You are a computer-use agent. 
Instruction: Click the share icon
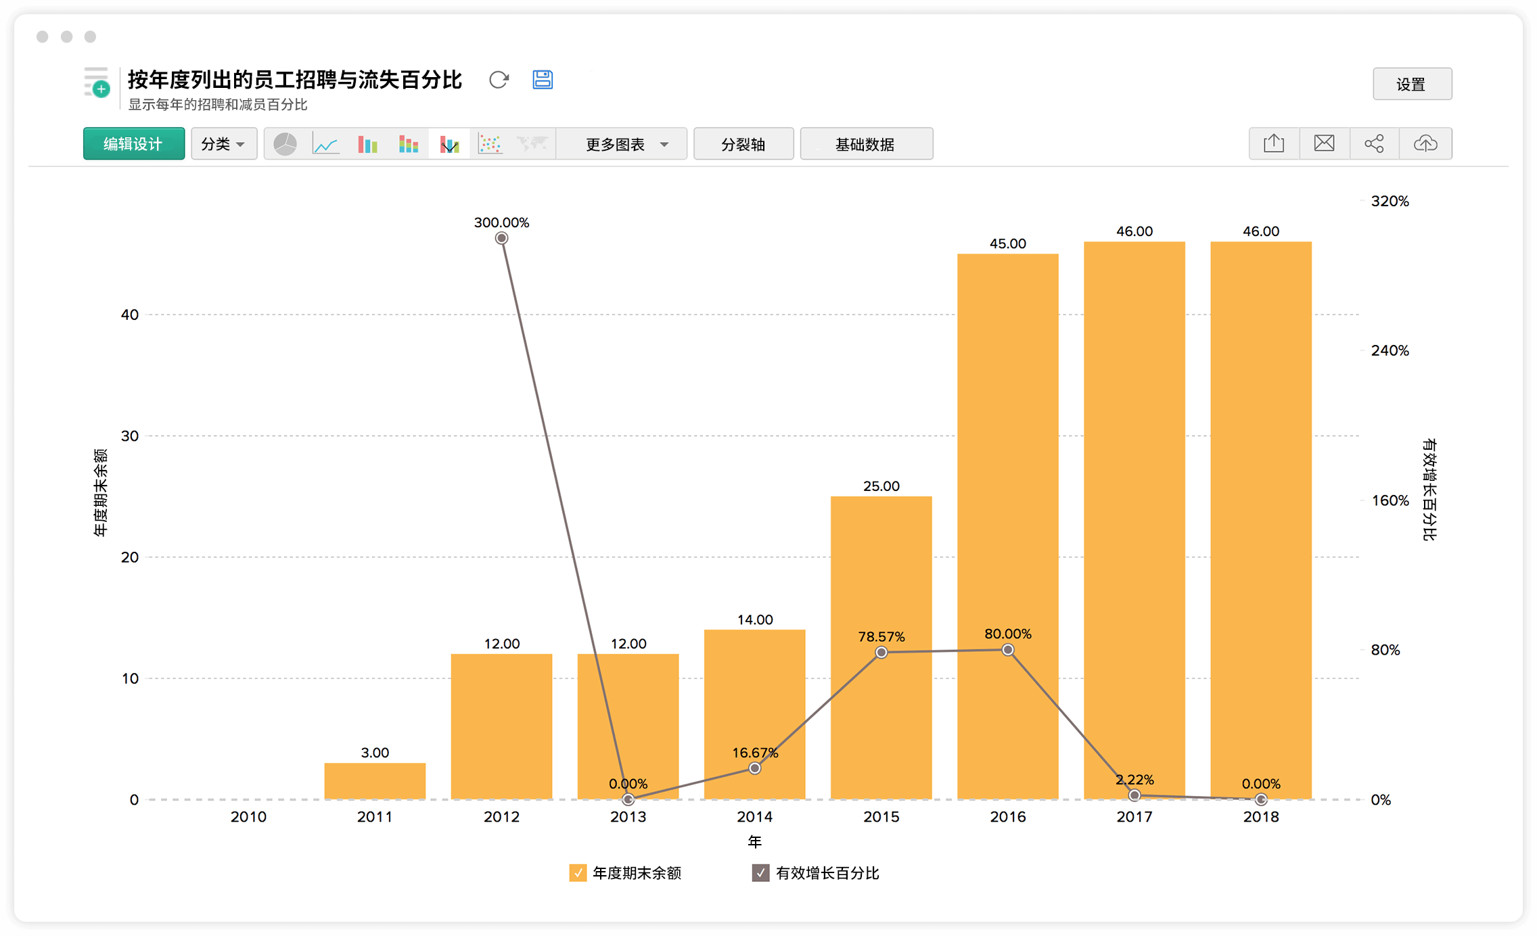click(x=1374, y=143)
